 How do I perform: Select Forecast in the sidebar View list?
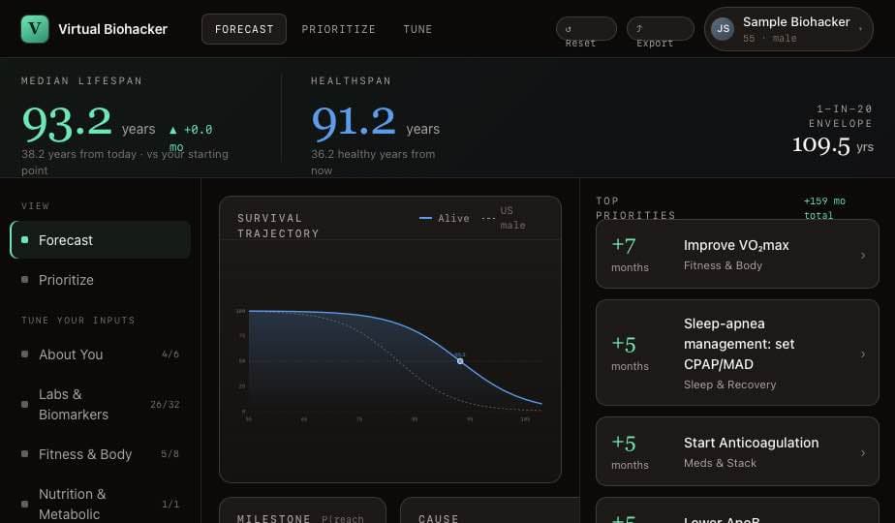coord(101,240)
